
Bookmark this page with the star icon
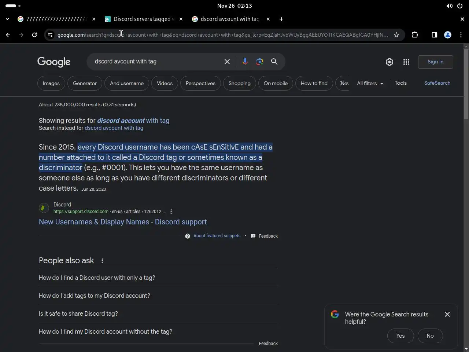point(396,35)
